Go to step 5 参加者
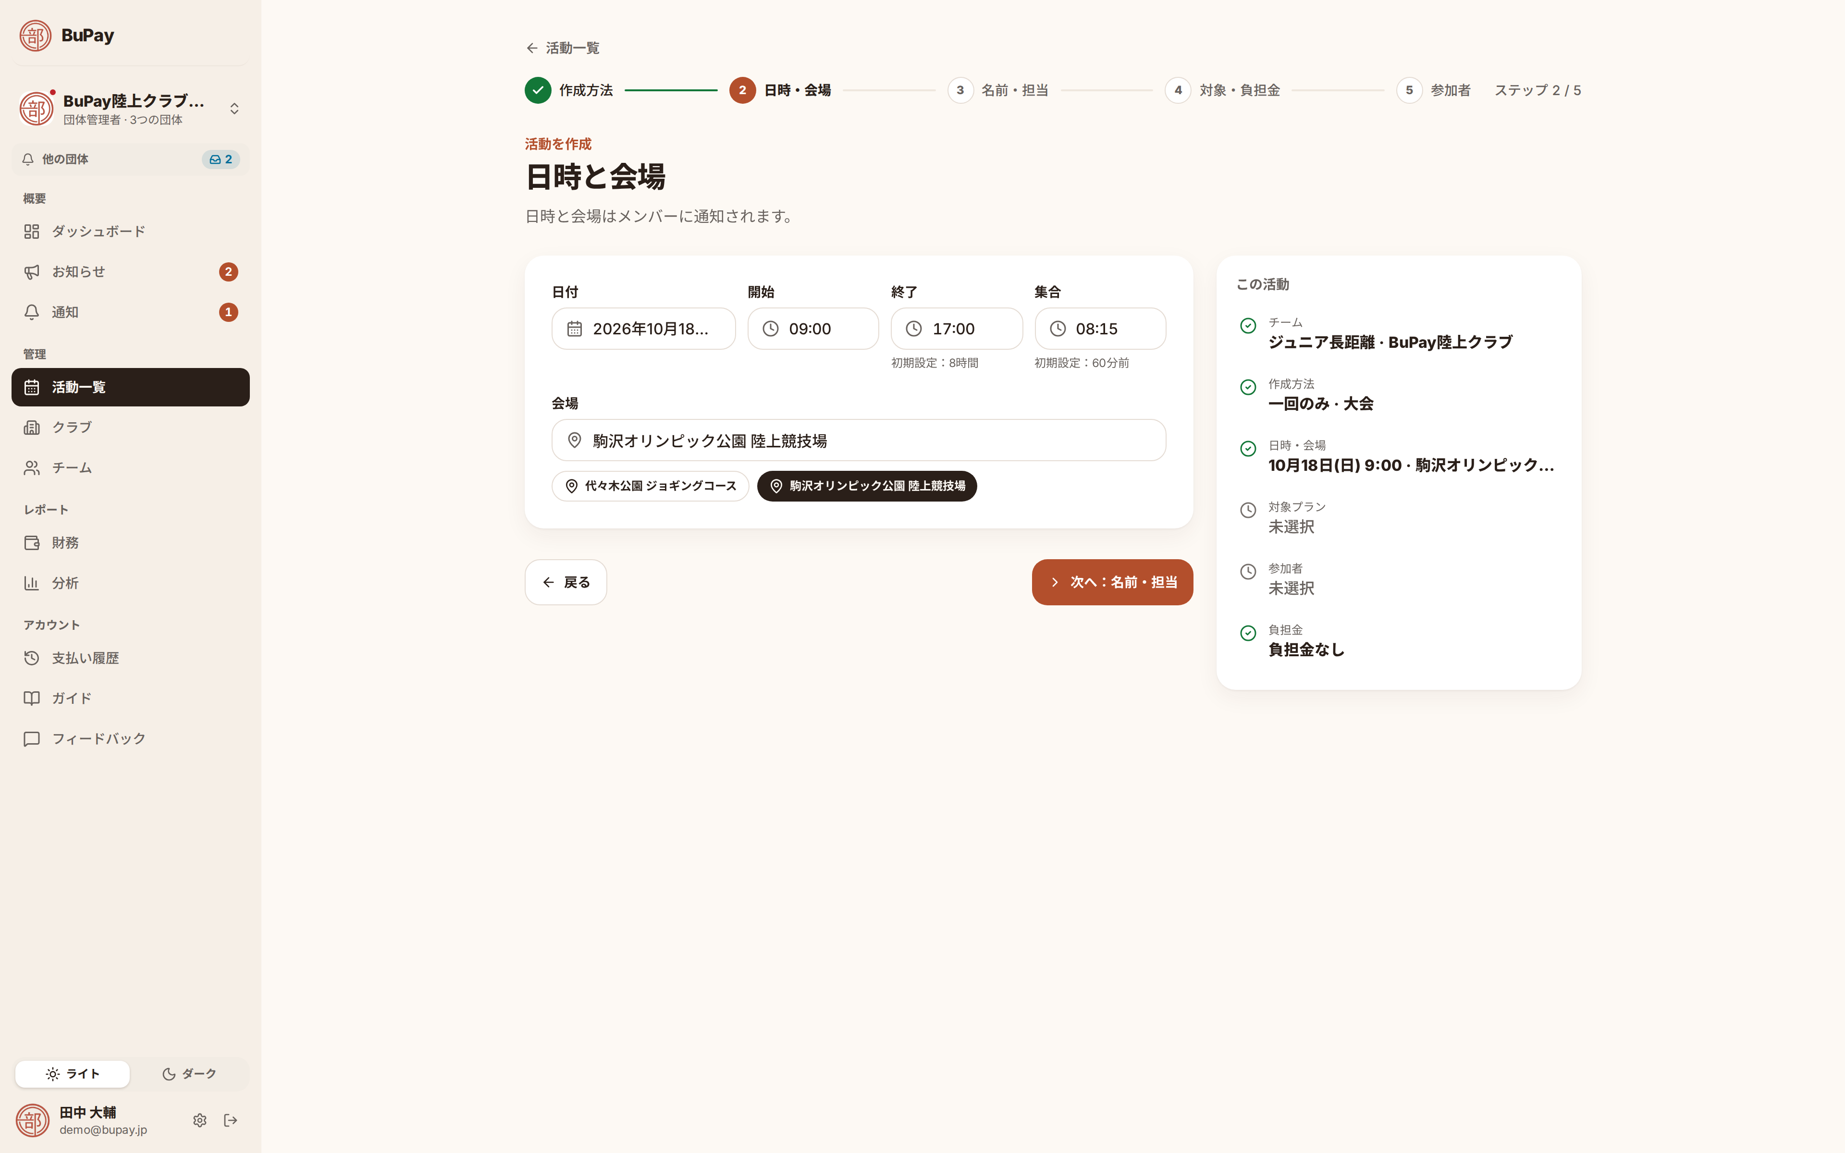 (x=1433, y=90)
